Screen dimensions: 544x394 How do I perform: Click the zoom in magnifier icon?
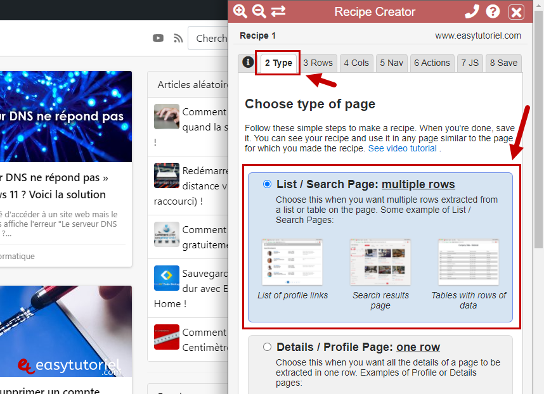pos(240,11)
